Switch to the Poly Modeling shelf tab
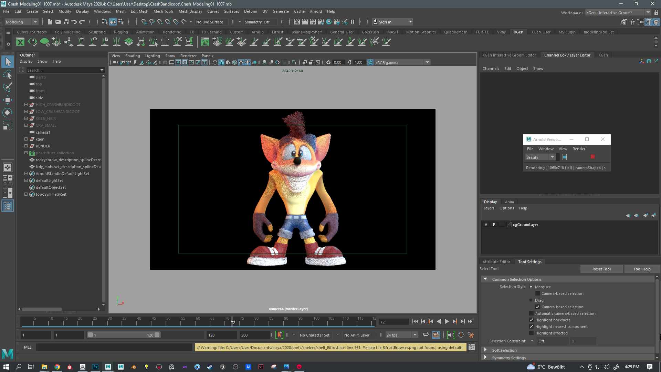661x372 pixels. (67, 32)
